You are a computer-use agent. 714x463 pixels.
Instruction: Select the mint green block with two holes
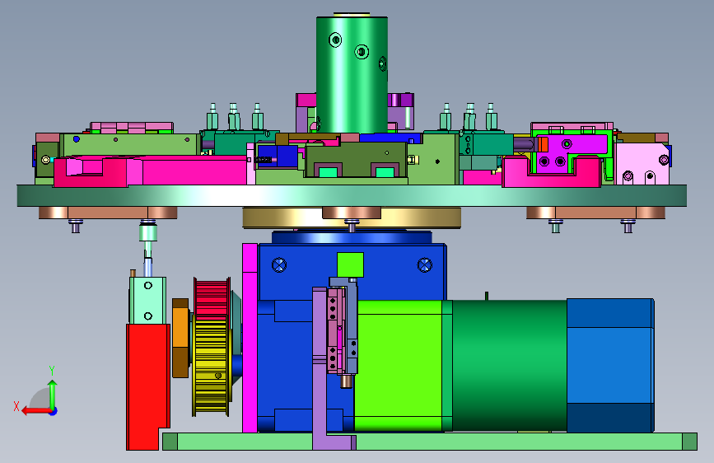click(x=147, y=301)
